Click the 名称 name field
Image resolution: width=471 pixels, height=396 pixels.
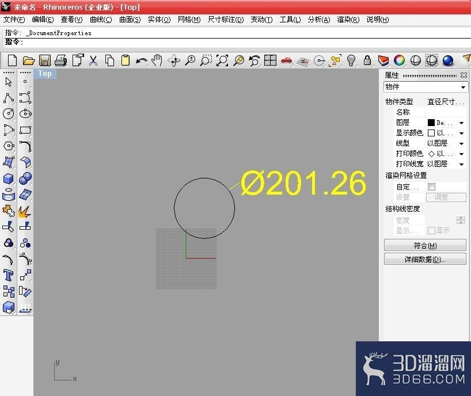pos(446,112)
